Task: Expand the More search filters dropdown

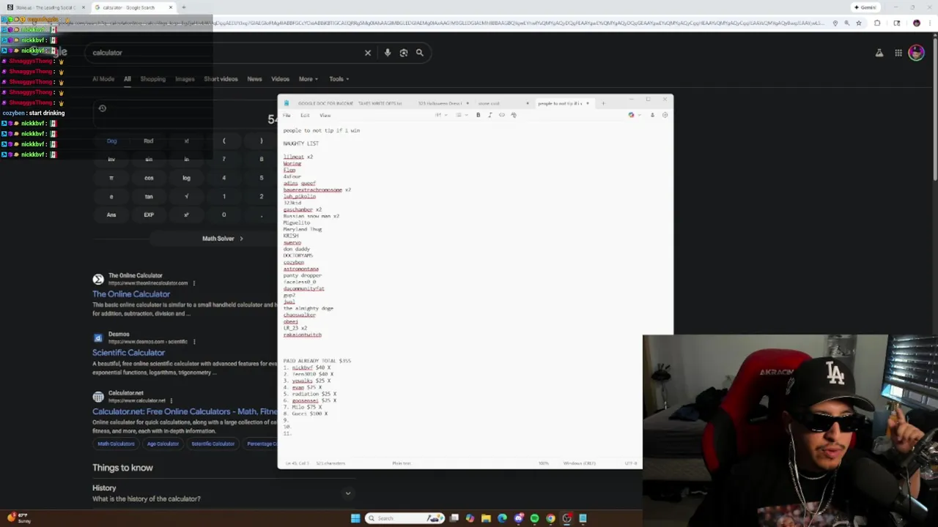Action: (308, 79)
